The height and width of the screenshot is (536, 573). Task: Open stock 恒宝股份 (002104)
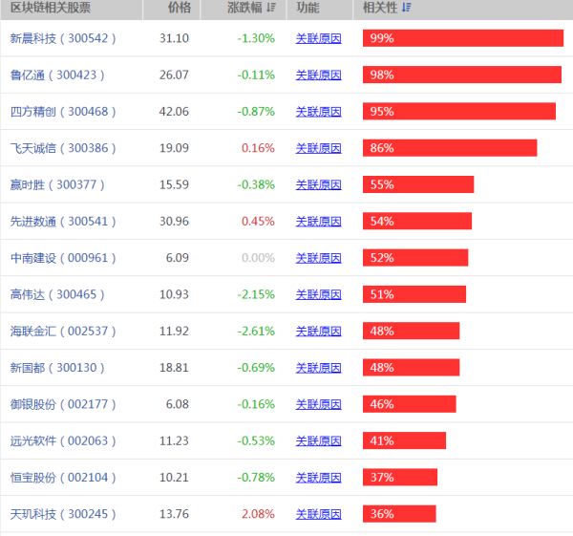click(x=63, y=477)
